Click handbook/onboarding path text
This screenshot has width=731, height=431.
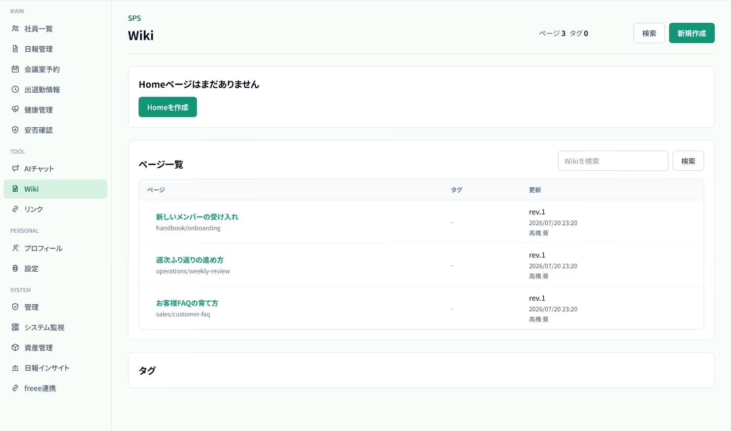(188, 228)
